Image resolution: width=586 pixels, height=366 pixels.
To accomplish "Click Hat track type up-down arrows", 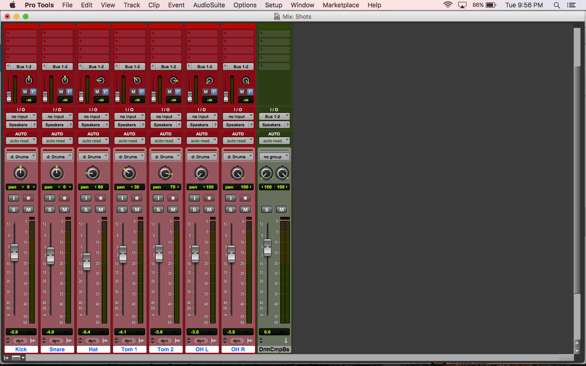I will point(80,341).
